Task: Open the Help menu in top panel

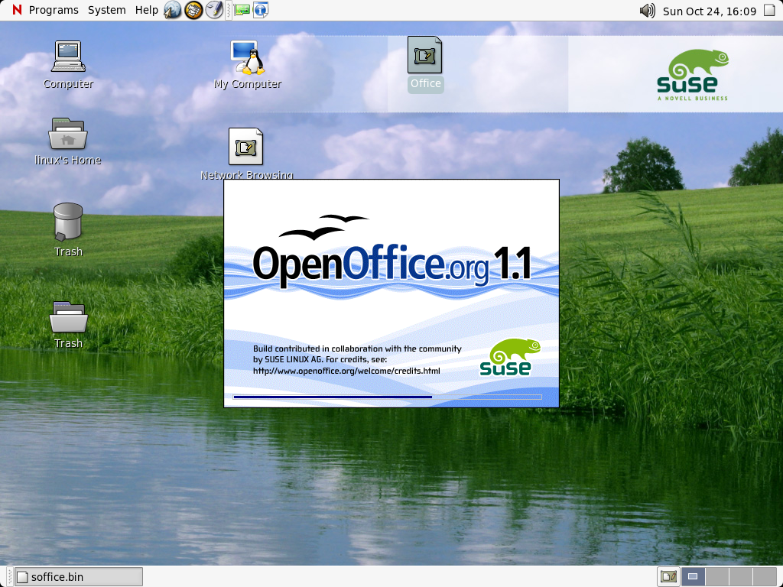Action: pos(146,10)
